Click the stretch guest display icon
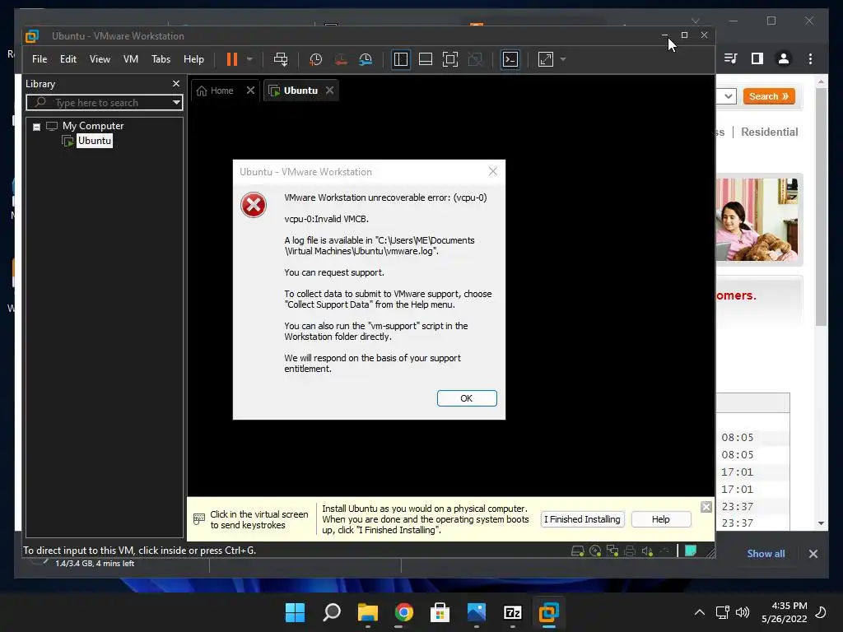The width and height of the screenshot is (843, 632). pos(545,59)
